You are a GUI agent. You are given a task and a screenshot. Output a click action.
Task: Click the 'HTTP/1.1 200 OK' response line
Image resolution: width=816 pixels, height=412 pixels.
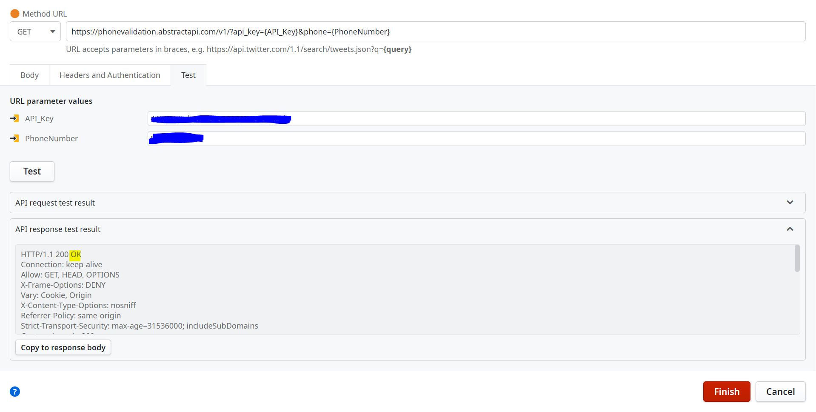[51, 254]
